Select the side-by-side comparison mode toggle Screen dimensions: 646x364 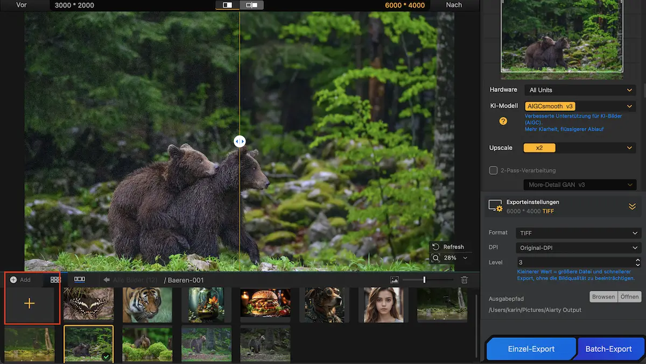(251, 5)
